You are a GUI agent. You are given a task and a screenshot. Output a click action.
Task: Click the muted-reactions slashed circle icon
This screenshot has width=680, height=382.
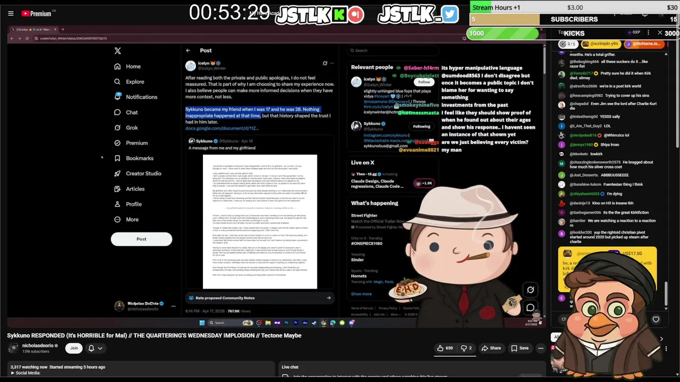pyautogui.click(x=530, y=290)
